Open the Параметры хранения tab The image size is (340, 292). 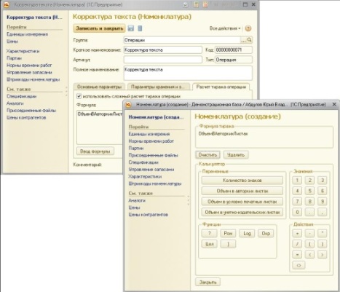(x=158, y=87)
